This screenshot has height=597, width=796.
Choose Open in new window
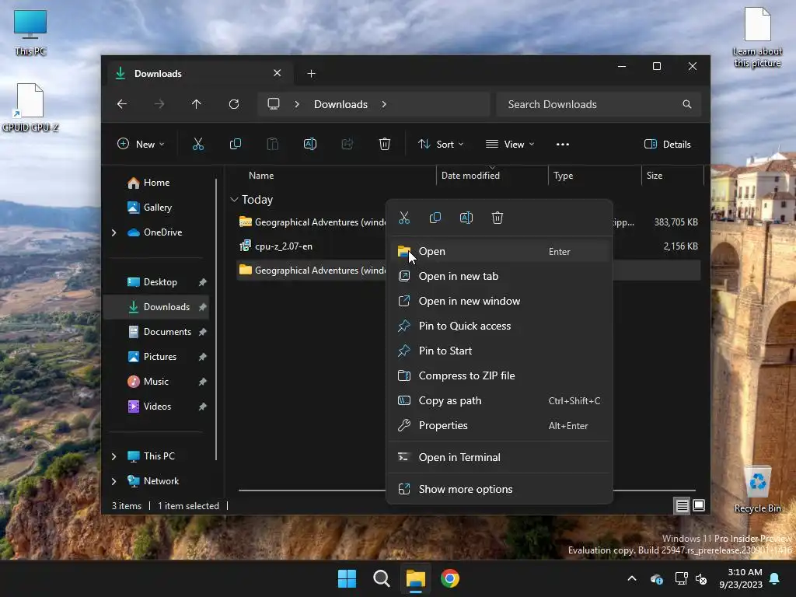[x=500, y=301]
